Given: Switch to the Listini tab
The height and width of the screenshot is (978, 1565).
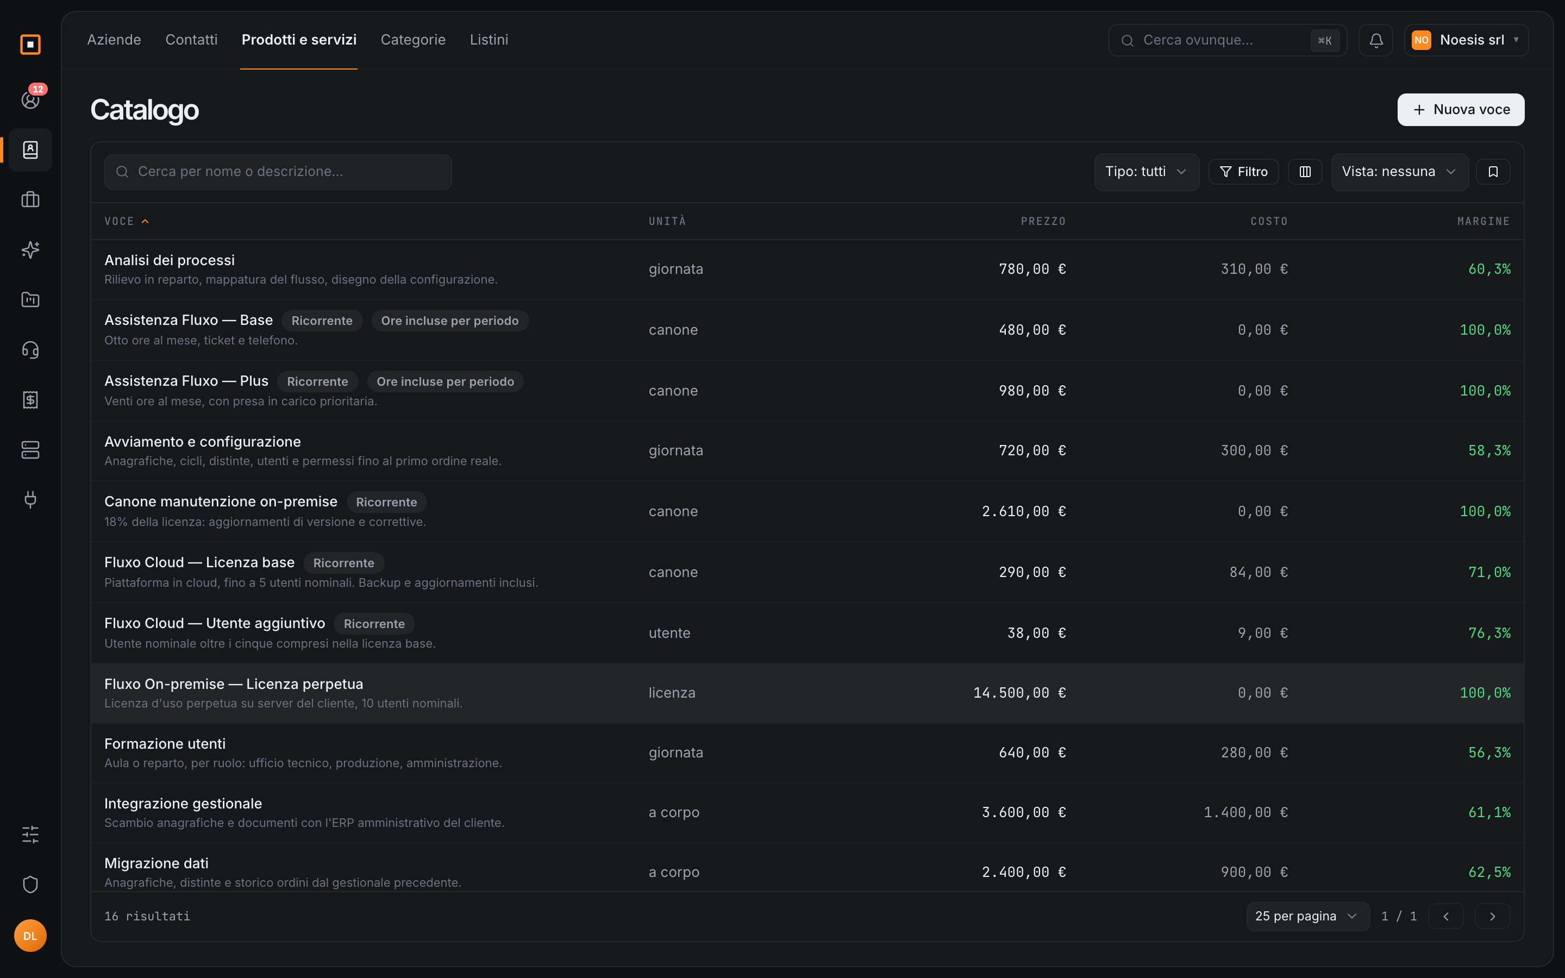Looking at the screenshot, I should click(x=489, y=40).
